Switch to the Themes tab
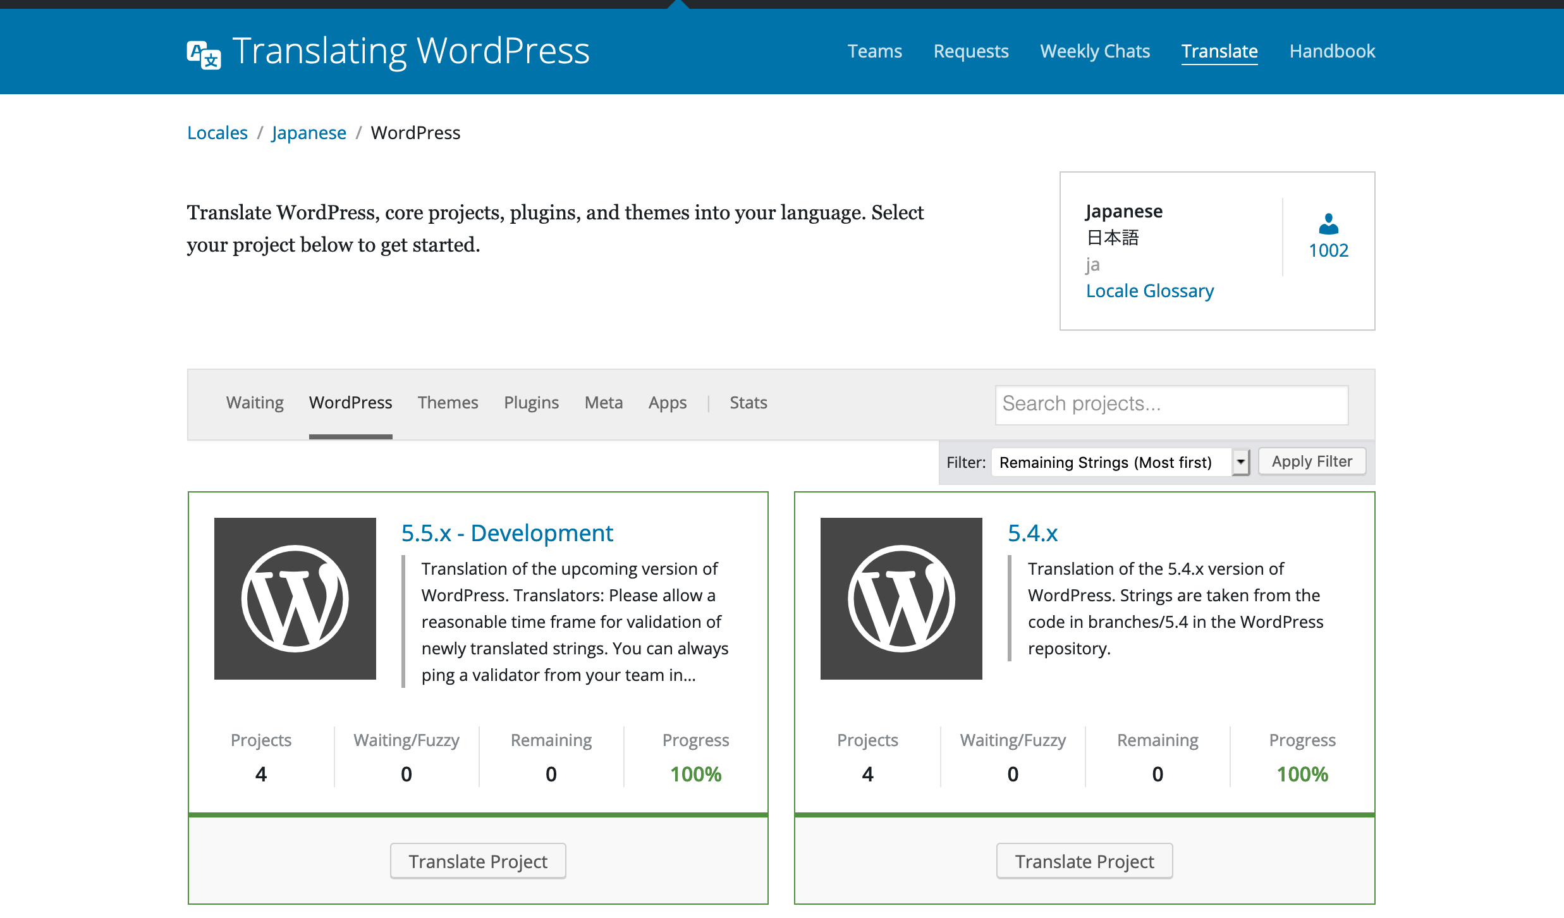The width and height of the screenshot is (1564, 918). tap(448, 403)
